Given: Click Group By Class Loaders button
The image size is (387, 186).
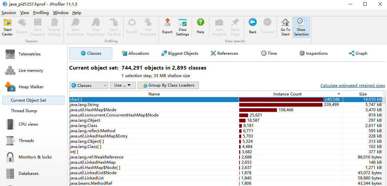Looking at the screenshot, I should pyautogui.click(x=168, y=85).
